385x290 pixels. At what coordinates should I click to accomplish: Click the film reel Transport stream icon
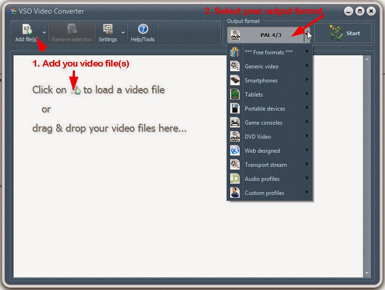pos(235,164)
